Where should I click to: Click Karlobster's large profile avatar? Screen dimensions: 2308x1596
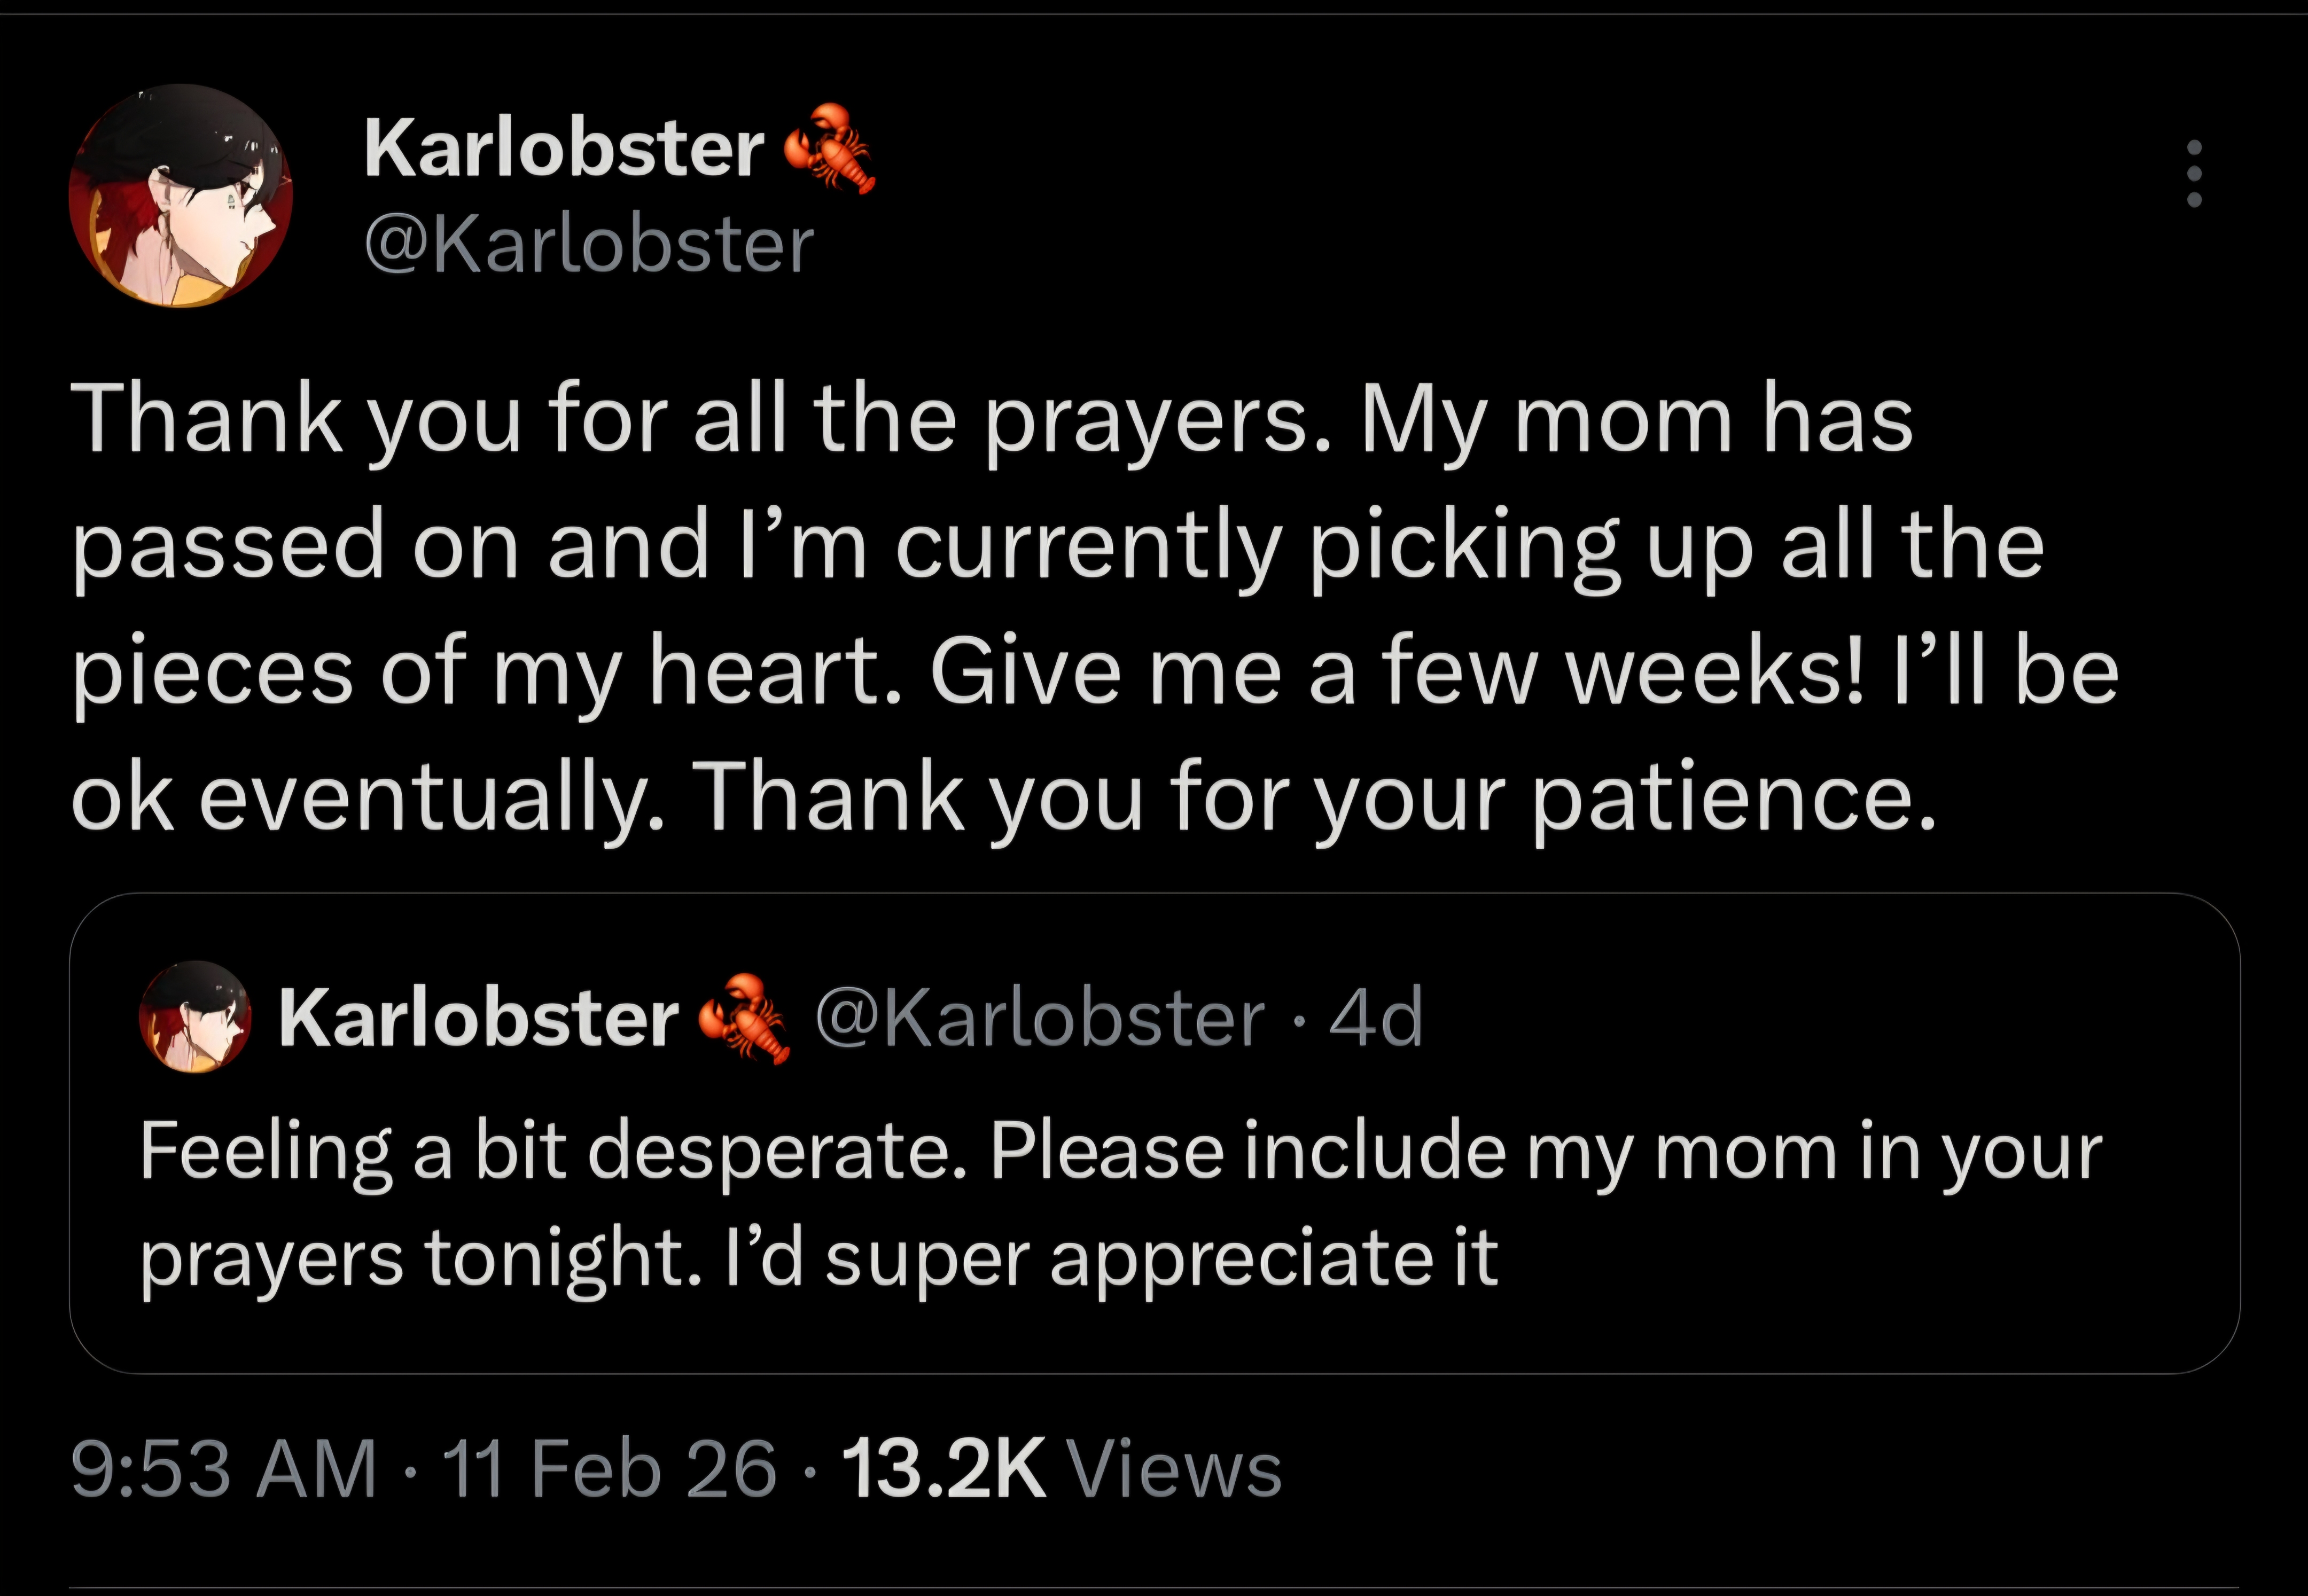[x=181, y=196]
